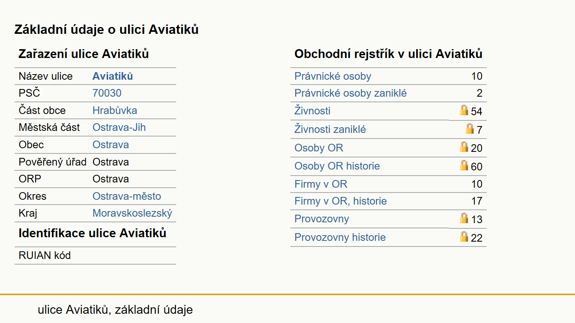Screen dimensions: 575x323
Task: Click the padlock in the Osoby OR row
Action: (x=465, y=147)
